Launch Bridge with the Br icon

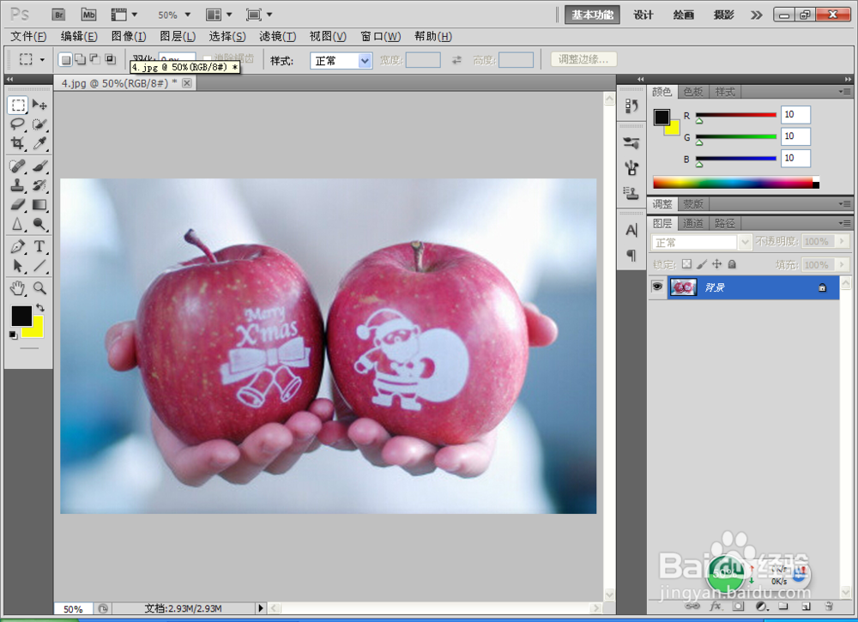[x=58, y=15]
